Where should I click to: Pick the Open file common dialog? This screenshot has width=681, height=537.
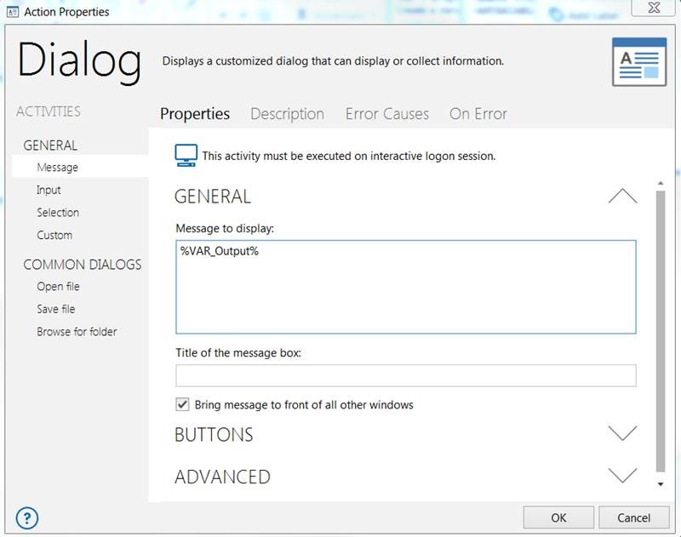[x=58, y=287]
